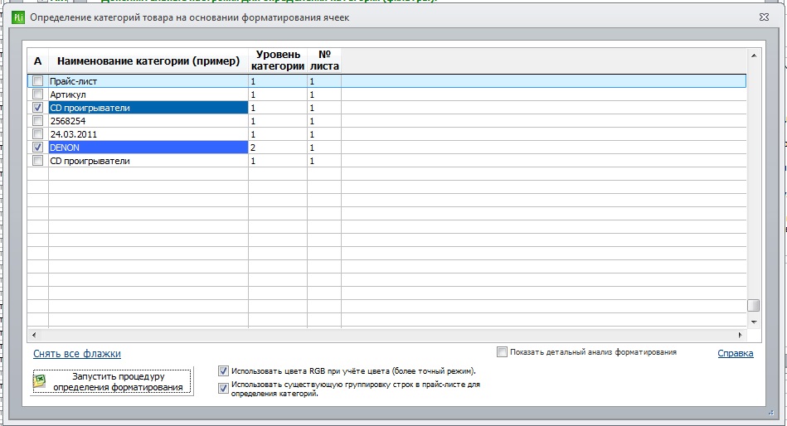Viewport: 787px width, 426px height.
Task: Enable Показать детальный анализ форматирования
Action: click(x=502, y=352)
